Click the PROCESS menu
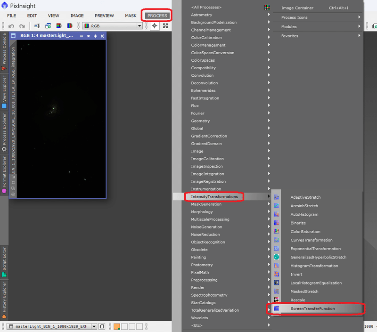The image size is (377, 332). pyautogui.click(x=157, y=16)
